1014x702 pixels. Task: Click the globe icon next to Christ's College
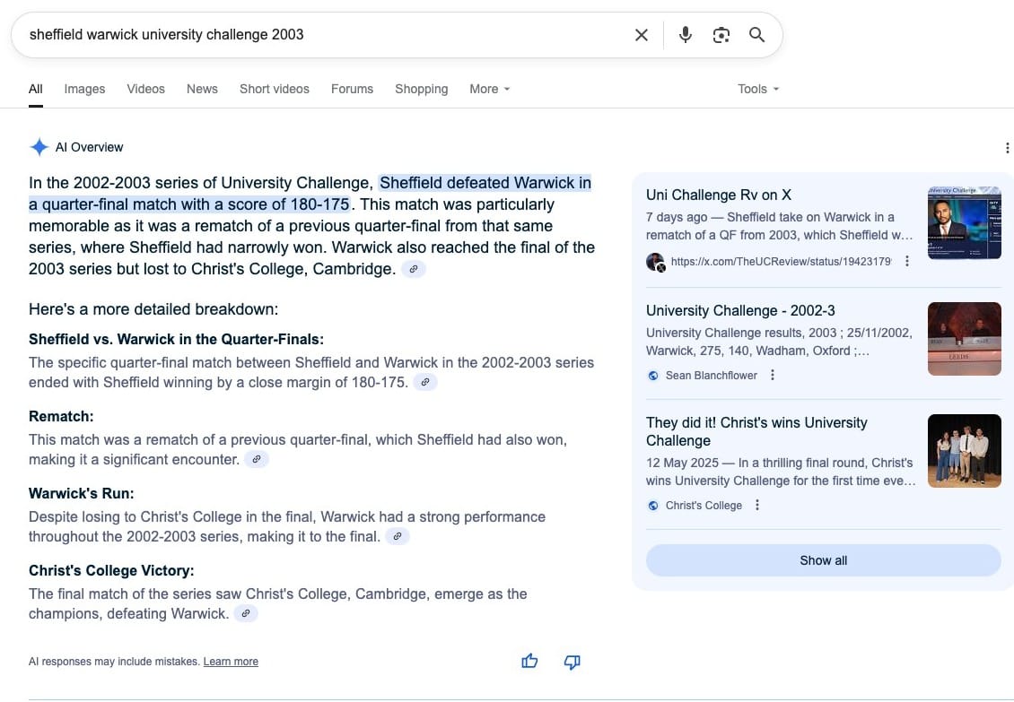(653, 506)
